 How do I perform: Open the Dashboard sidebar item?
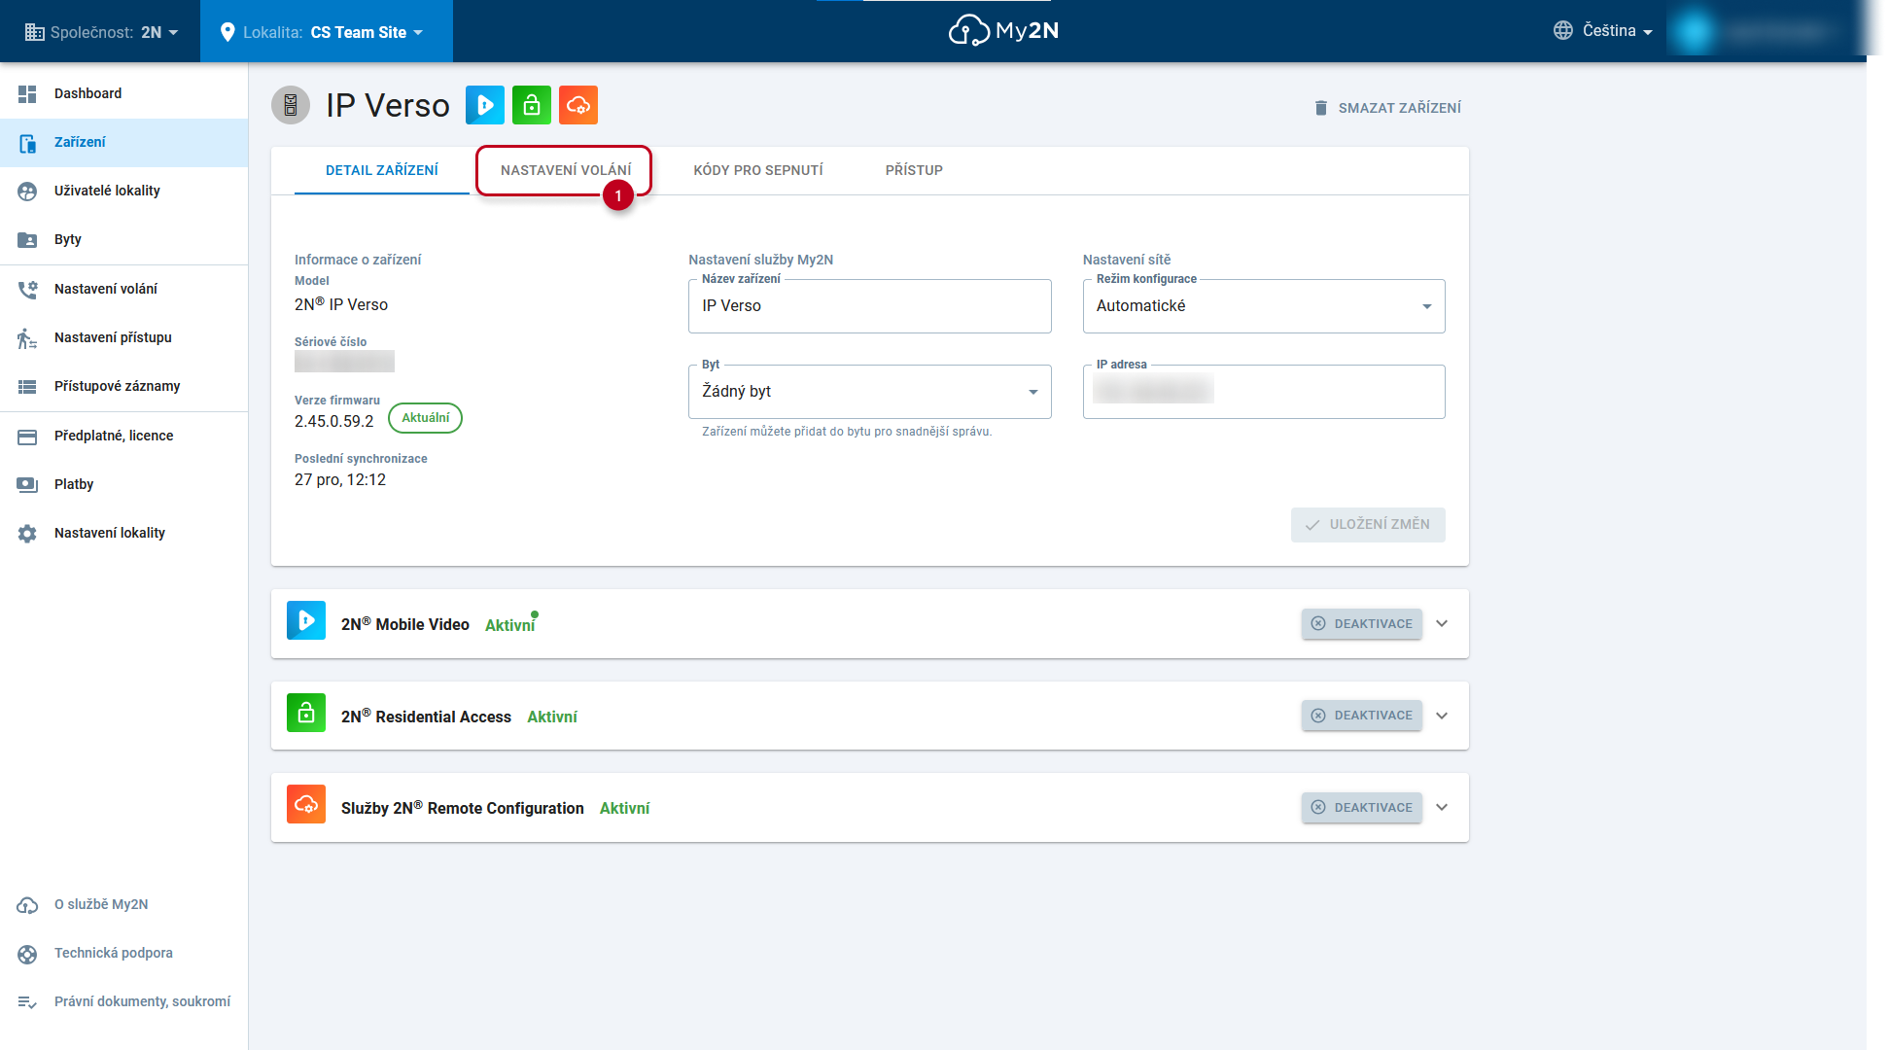[123, 93]
